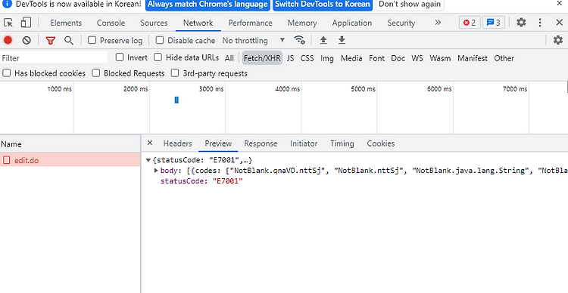Select the All filter type
The image size is (568, 293).
click(229, 58)
